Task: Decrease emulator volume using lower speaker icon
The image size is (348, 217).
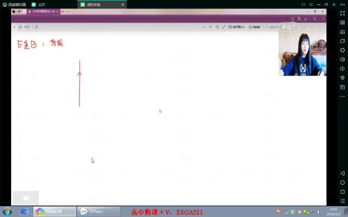Action: (x=342, y=68)
